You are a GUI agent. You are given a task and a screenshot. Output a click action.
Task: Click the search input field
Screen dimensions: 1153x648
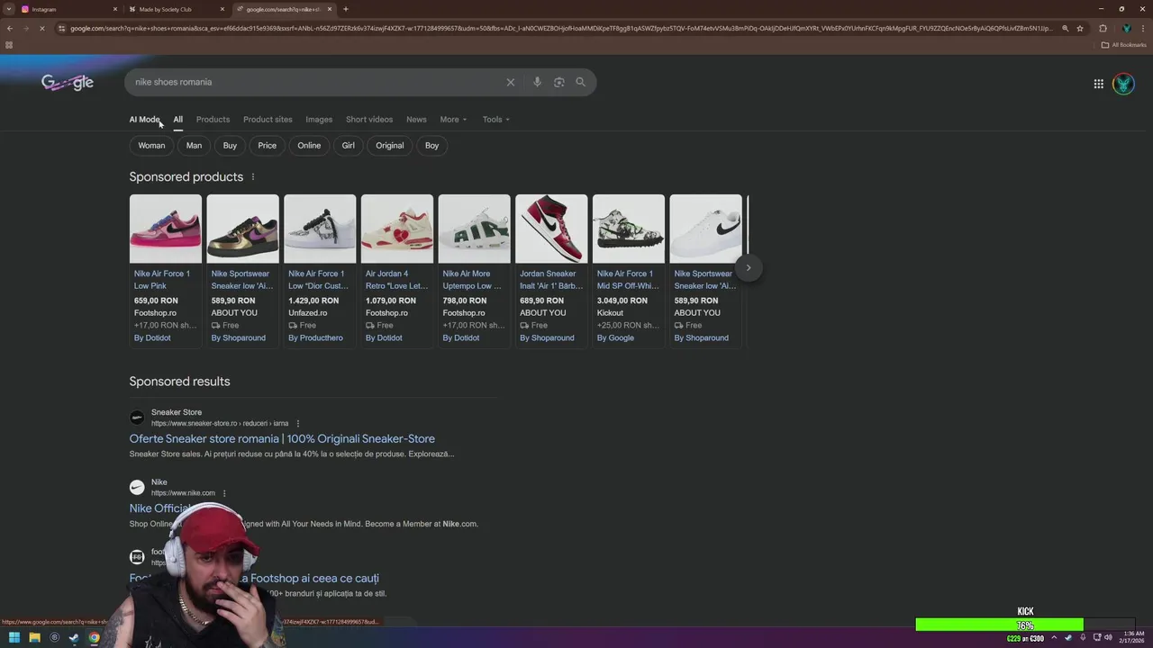pos(315,82)
